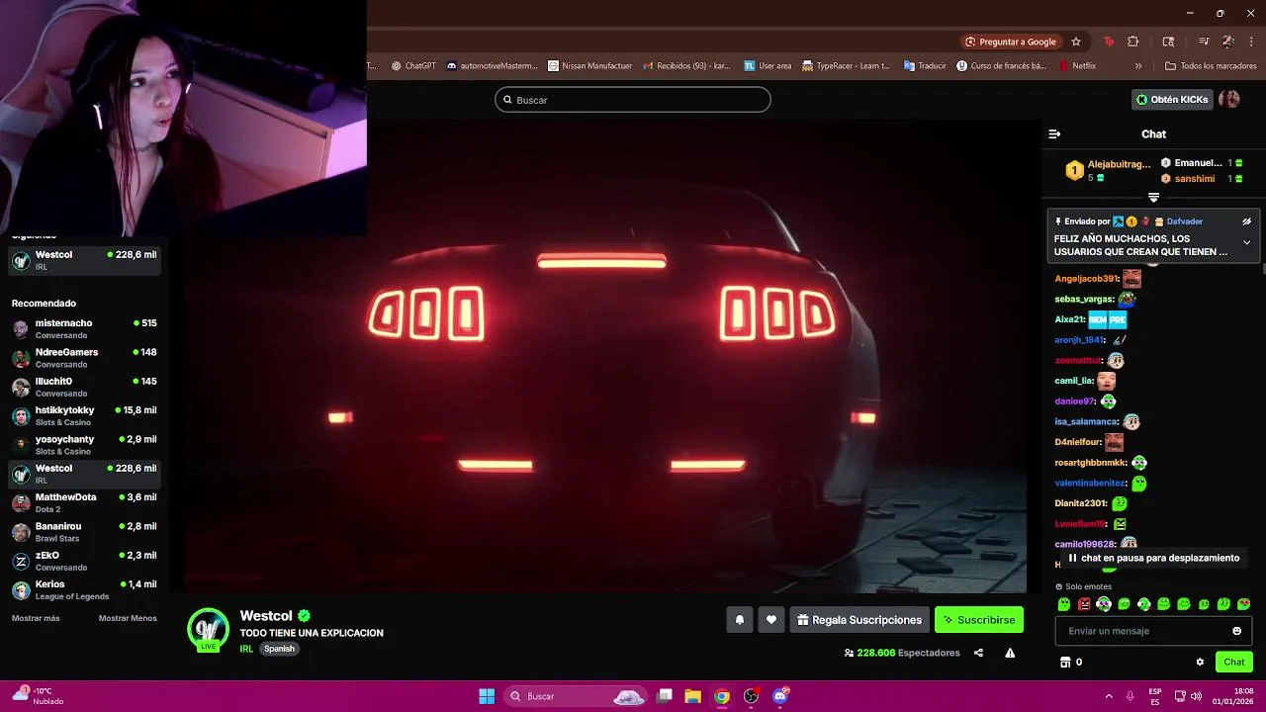Open the Windows Start button
This screenshot has width=1266, height=712.
click(x=487, y=696)
